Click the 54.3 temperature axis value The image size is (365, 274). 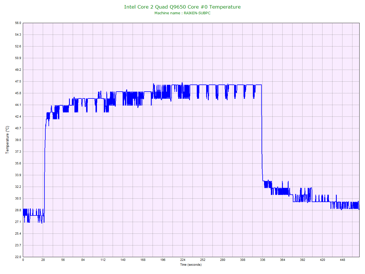18,35
